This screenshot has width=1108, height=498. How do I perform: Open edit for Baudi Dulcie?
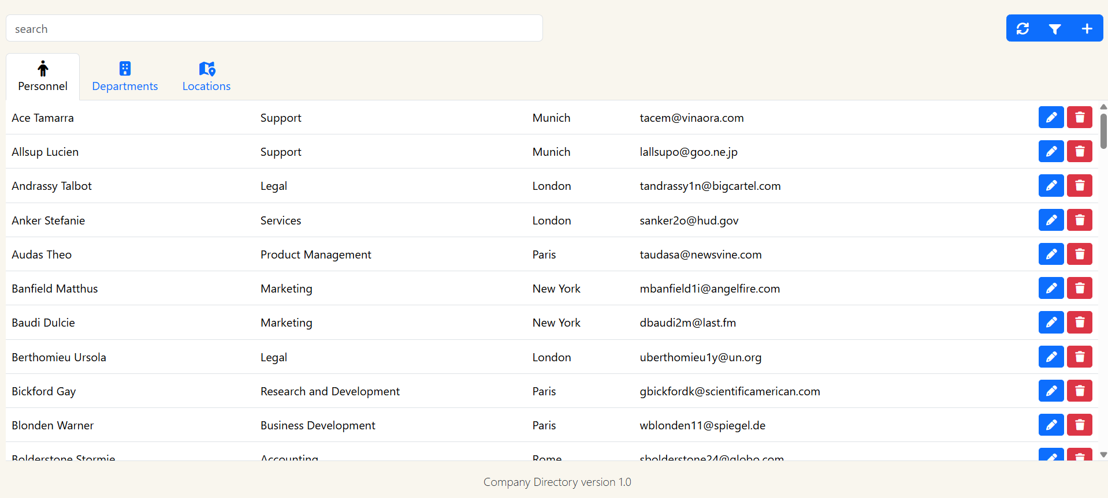(x=1051, y=322)
